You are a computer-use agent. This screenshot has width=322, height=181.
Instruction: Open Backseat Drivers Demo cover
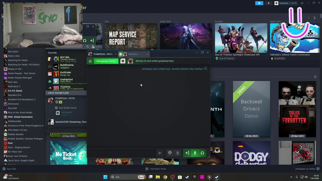(251, 109)
